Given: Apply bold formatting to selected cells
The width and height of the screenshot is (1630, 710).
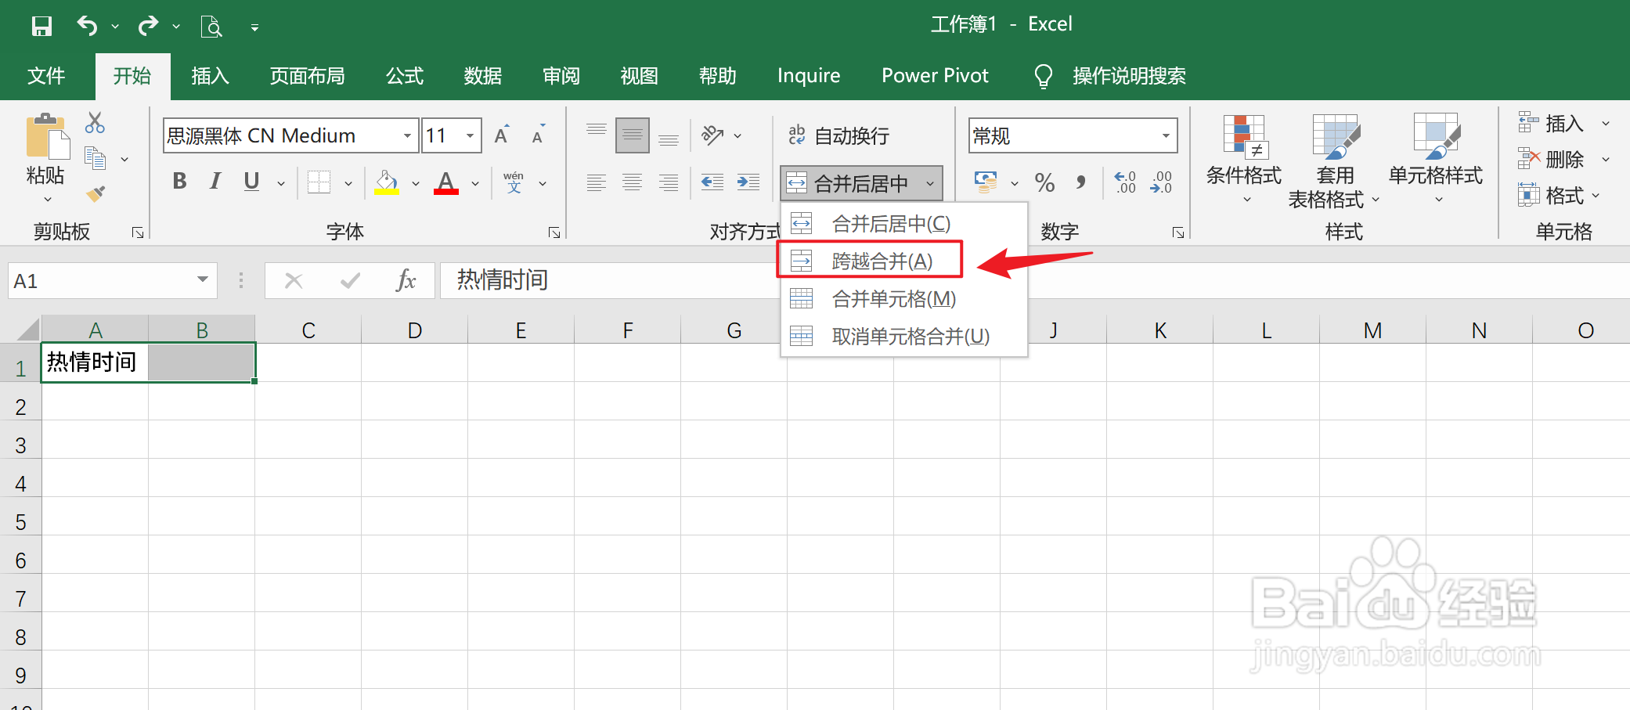Looking at the screenshot, I should coord(179,182).
